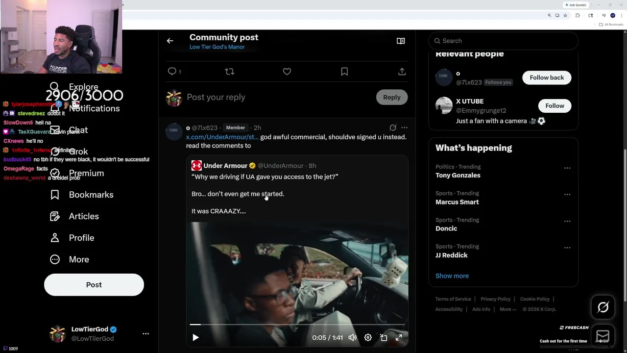Repost using the retweet icon
The width and height of the screenshot is (627, 353).
click(x=229, y=72)
